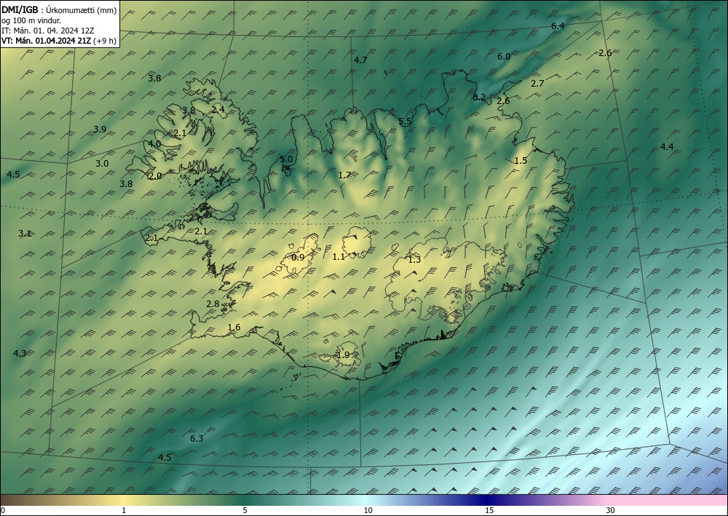
Task: Click the color scale tick label 5
Action: [245, 510]
